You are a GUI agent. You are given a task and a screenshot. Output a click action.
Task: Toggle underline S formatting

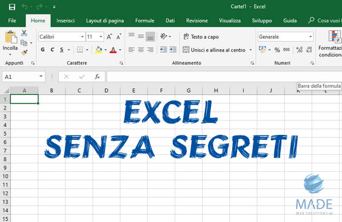62,50
